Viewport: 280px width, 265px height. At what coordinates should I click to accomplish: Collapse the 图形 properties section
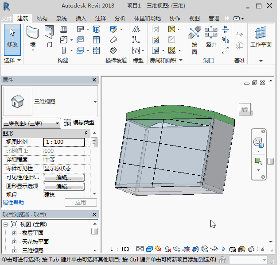[x=86, y=133]
